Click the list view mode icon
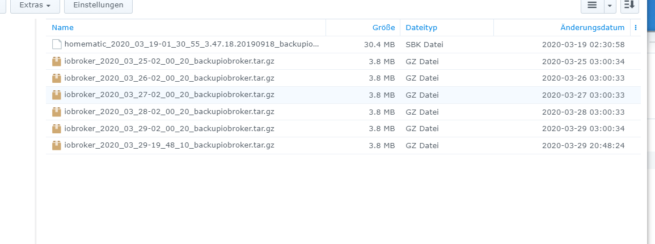655x244 pixels. pyautogui.click(x=592, y=5)
